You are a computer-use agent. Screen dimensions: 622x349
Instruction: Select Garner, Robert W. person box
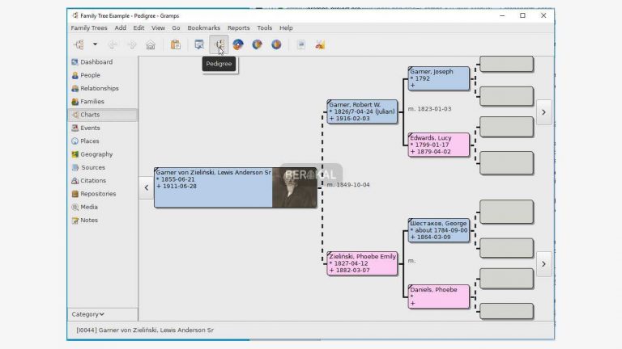click(x=362, y=111)
